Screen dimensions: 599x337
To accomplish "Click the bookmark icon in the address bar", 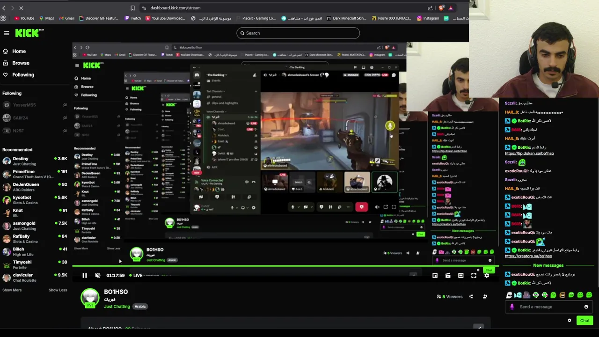I will [x=132, y=8].
